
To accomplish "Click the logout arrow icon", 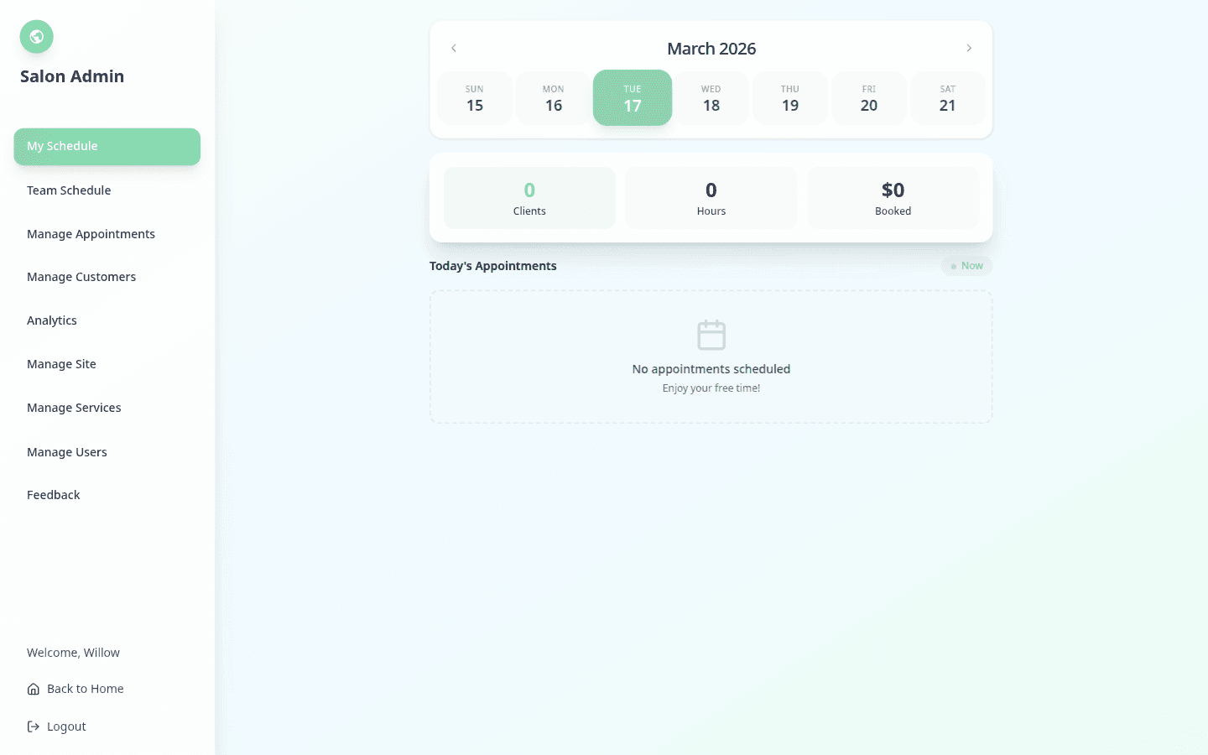I will click(x=32, y=726).
